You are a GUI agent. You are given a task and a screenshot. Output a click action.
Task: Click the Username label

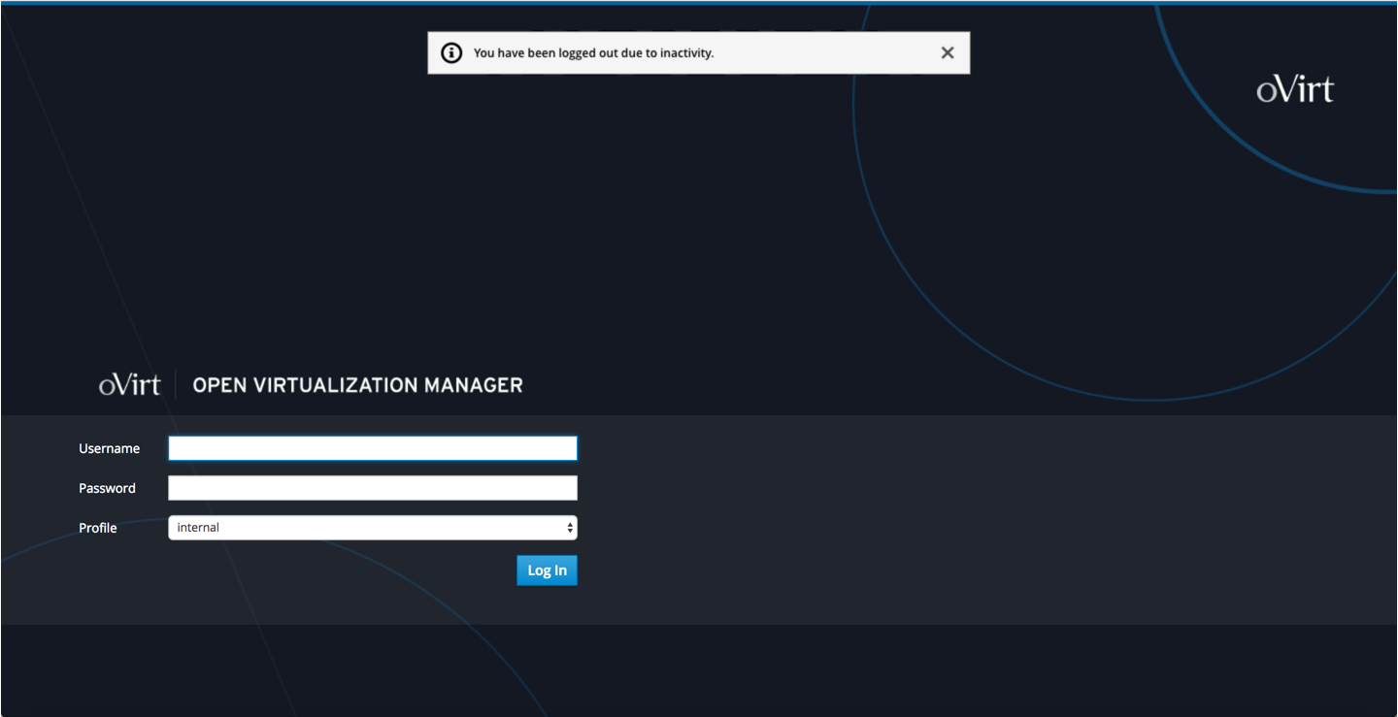[109, 448]
